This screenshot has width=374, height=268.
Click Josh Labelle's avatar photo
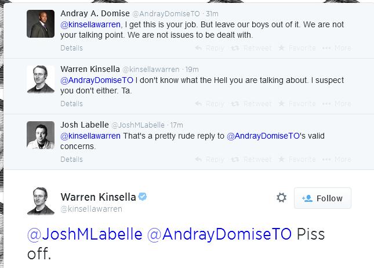(41, 135)
